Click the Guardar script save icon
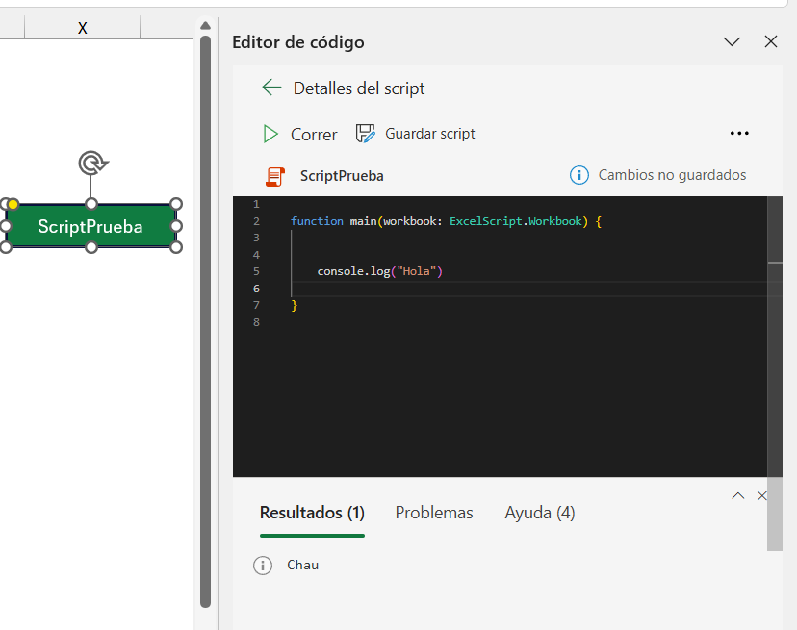This screenshot has height=630, width=797. pyautogui.click(x=365, y=134)
